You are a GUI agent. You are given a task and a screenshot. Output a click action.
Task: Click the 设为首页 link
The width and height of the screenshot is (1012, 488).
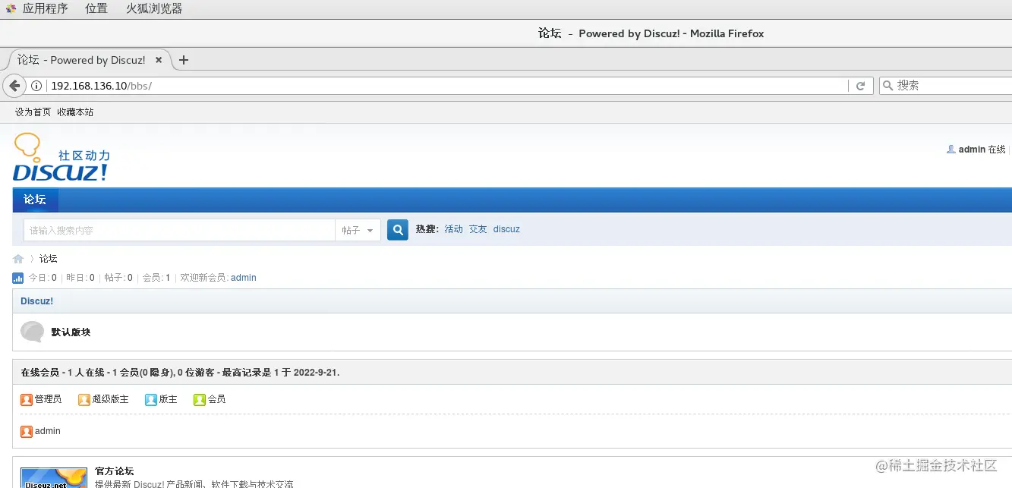point(33,112)
